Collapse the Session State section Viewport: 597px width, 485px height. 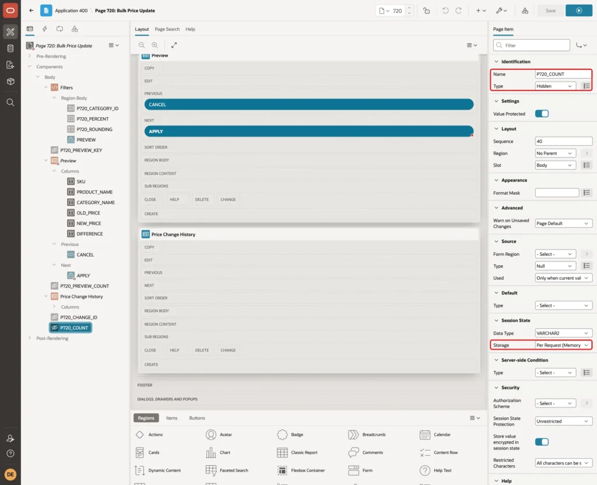496,320
